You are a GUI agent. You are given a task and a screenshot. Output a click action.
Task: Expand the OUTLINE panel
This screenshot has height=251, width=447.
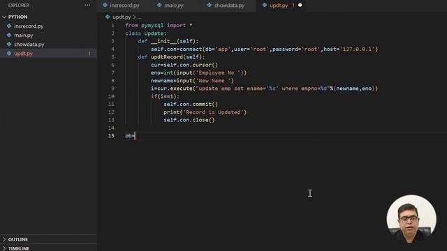tap(17, 240)
